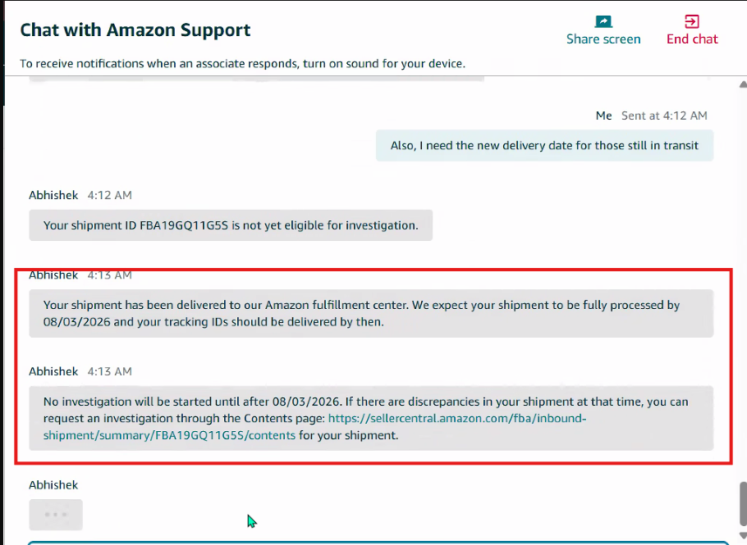Screen dimensions: 747x545
Task: Click the 4:13 AM timestamp above the investigation message
Action: [109, 371]
